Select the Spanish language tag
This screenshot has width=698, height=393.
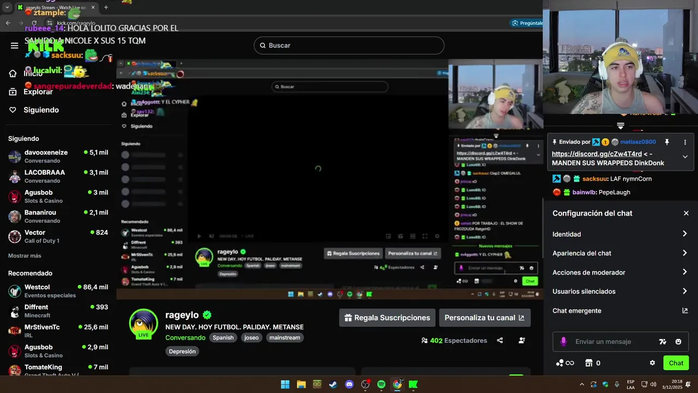tap(223, 337)
